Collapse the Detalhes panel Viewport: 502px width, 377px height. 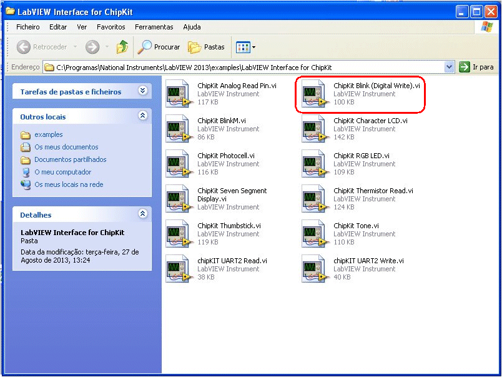tap(142, 214)
